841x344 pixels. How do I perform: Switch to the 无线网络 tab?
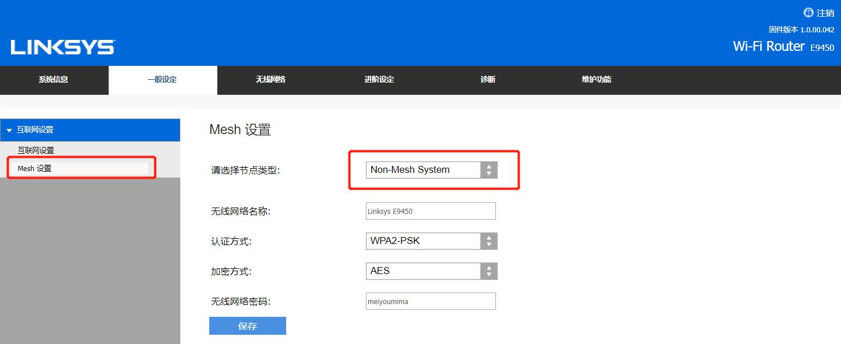tap(270, 79)
